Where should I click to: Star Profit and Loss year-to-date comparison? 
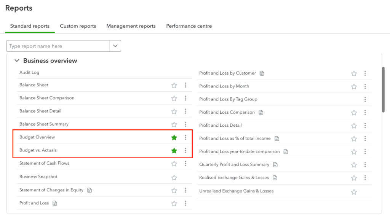pyautogui.click(x=354, y=152)
